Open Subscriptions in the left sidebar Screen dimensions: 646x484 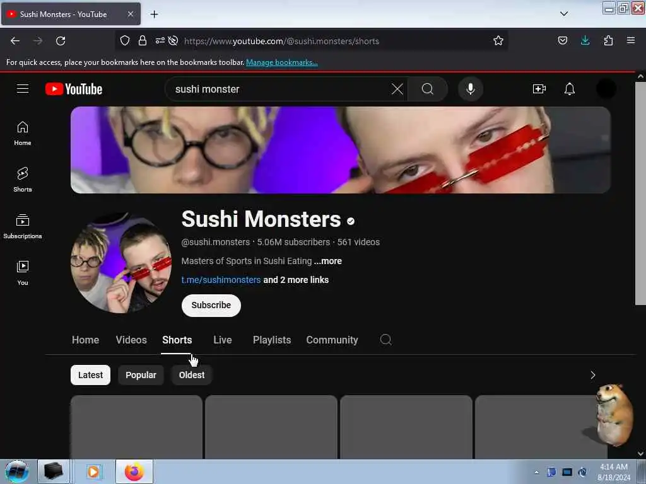click(x=23, y=226)
